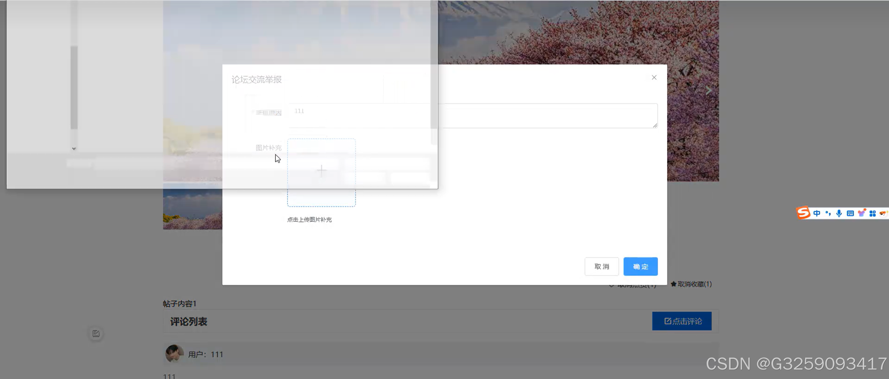
Task: Open the comment form via 点击评论
Action: (682, 321)
